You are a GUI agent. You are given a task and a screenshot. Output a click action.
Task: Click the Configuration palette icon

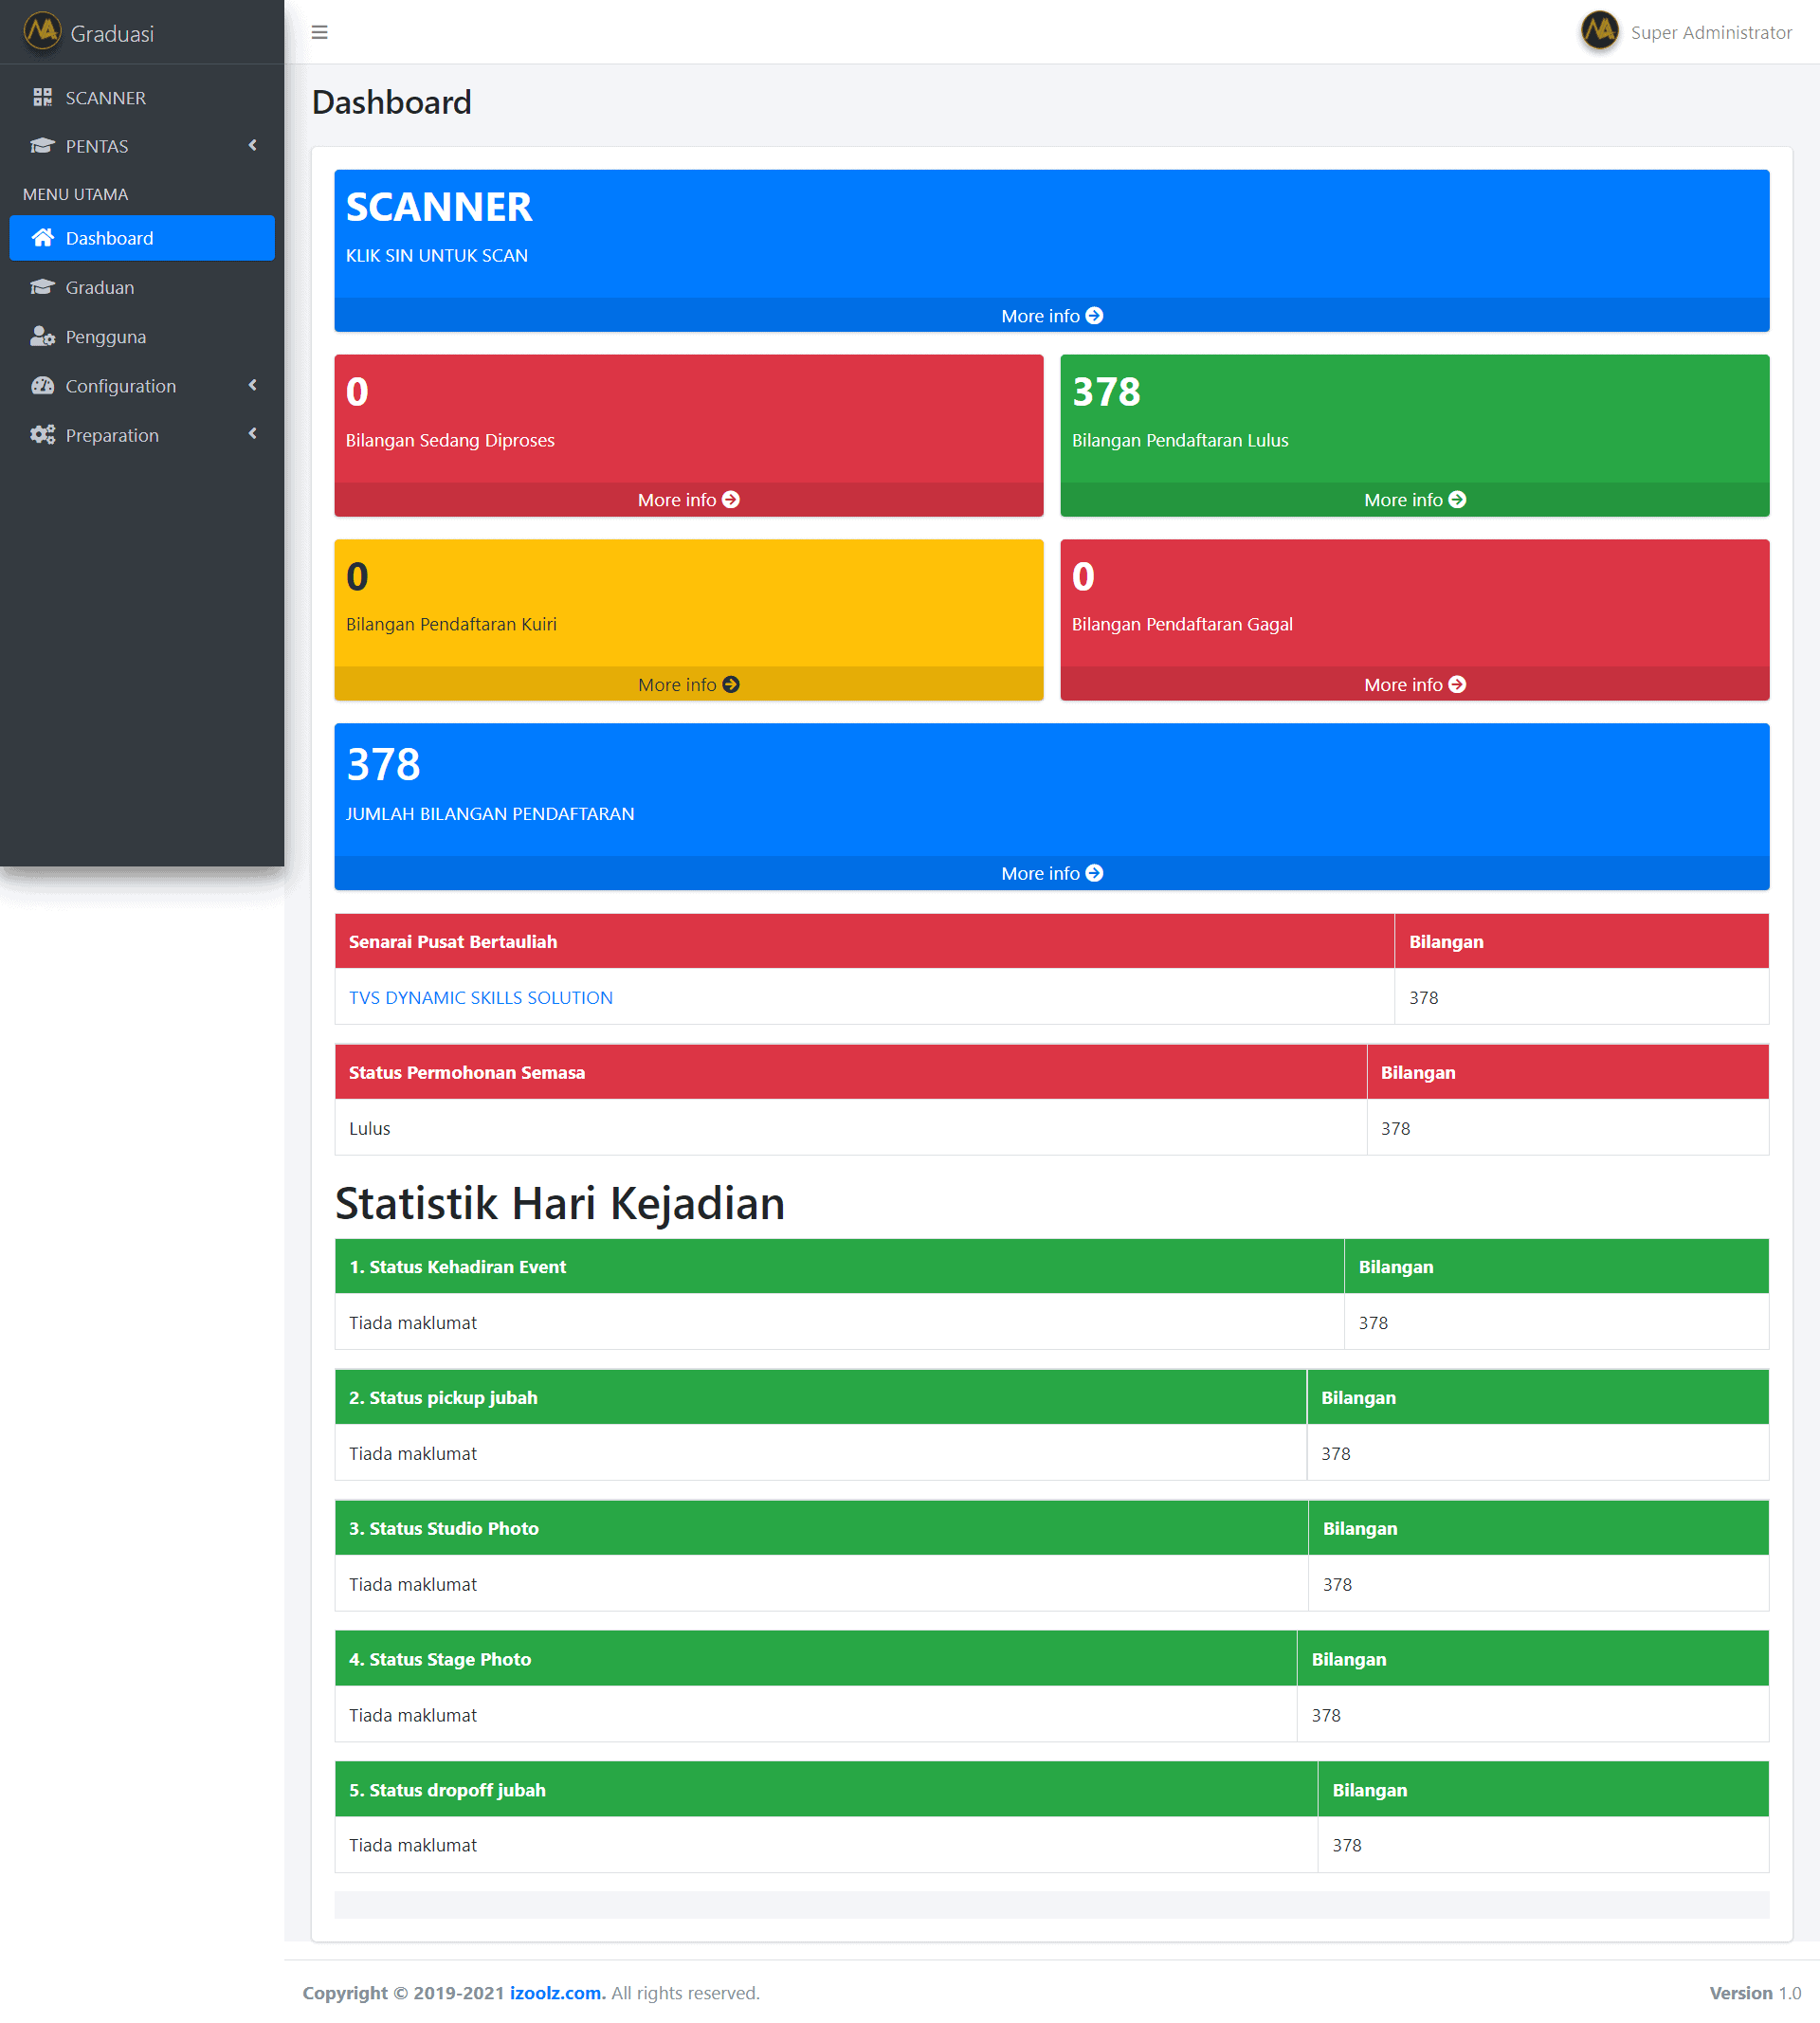(42, 385)
